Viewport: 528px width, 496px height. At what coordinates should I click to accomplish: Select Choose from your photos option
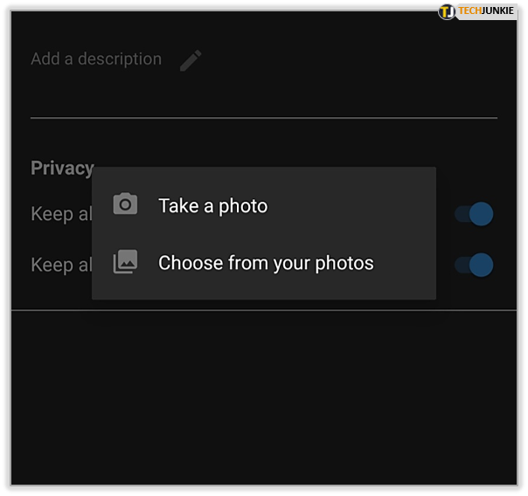pyautogui.click(x=264, y=263)
